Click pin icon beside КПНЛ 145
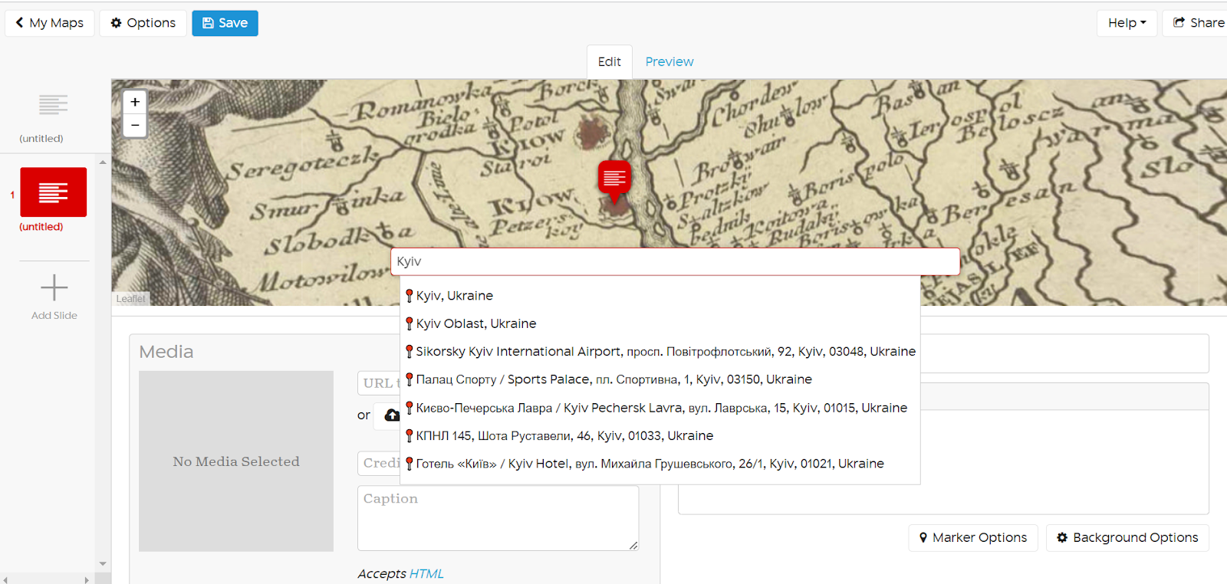This screenshot has width=1227, height=584. pyautogui.click(x=410, y=435)
